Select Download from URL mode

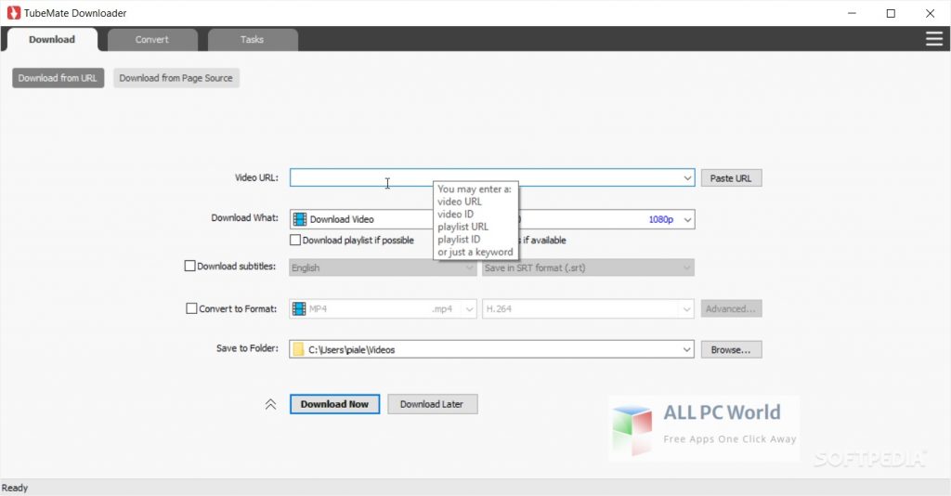coord(58,78)
